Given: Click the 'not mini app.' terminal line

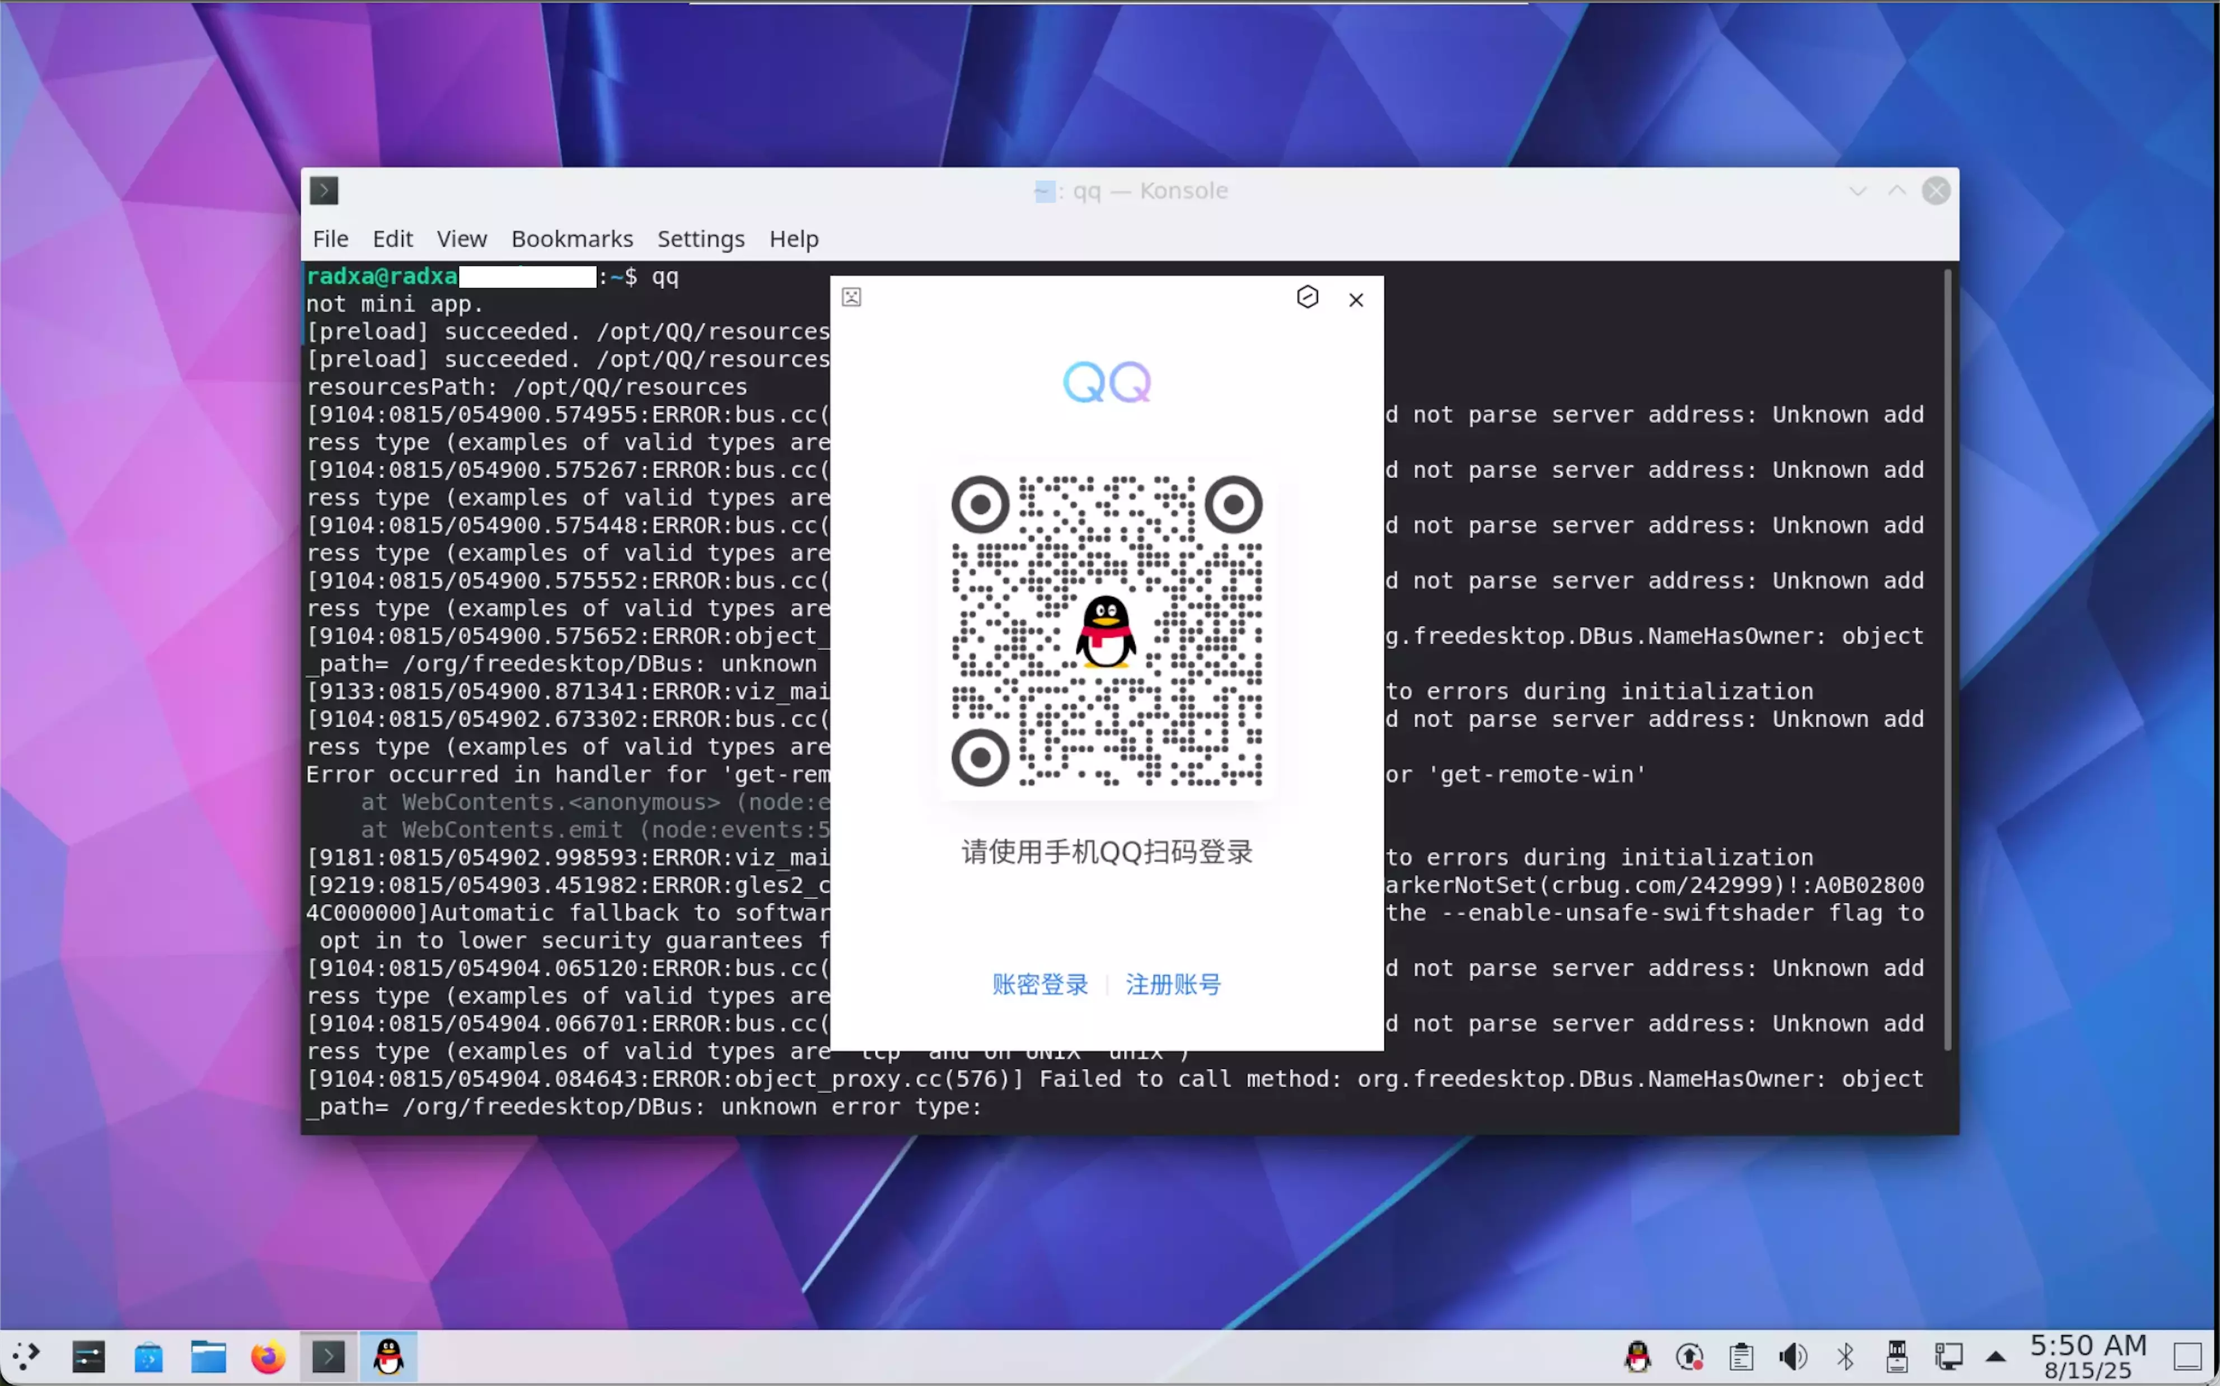Looking at the screenshot, I should click(x=394, y=305).
